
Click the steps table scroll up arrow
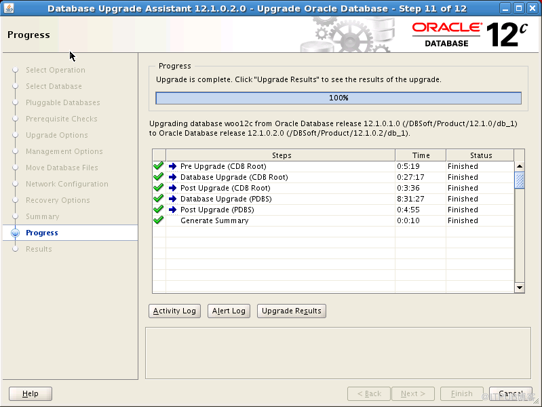(x=520, y=166)
